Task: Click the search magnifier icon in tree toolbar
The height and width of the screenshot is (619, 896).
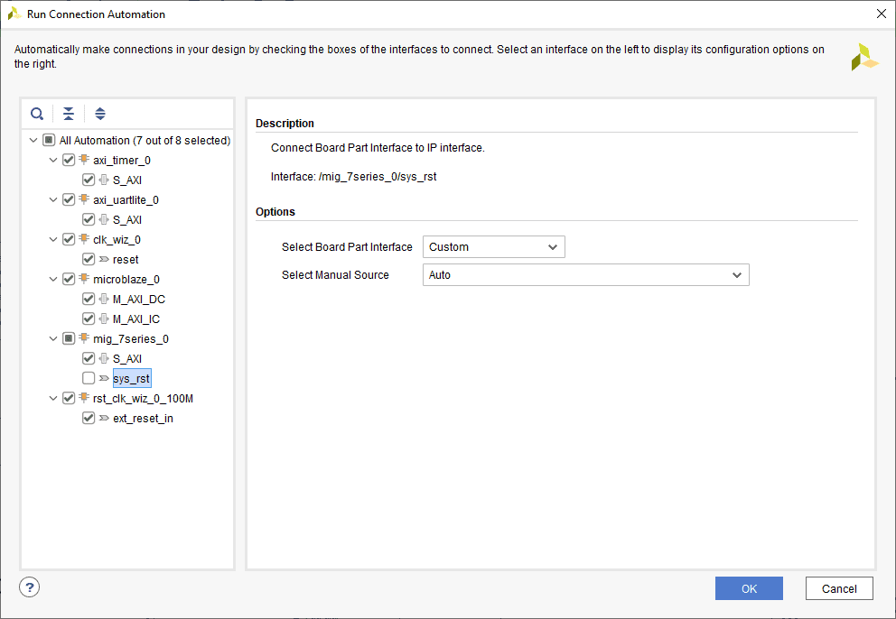Action: pyautogui.click(x=37, y=114)
